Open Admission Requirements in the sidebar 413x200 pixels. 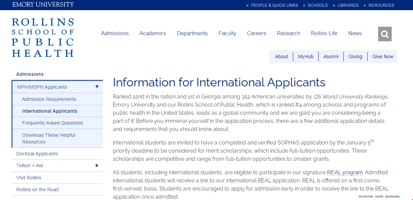pos(49,99)
